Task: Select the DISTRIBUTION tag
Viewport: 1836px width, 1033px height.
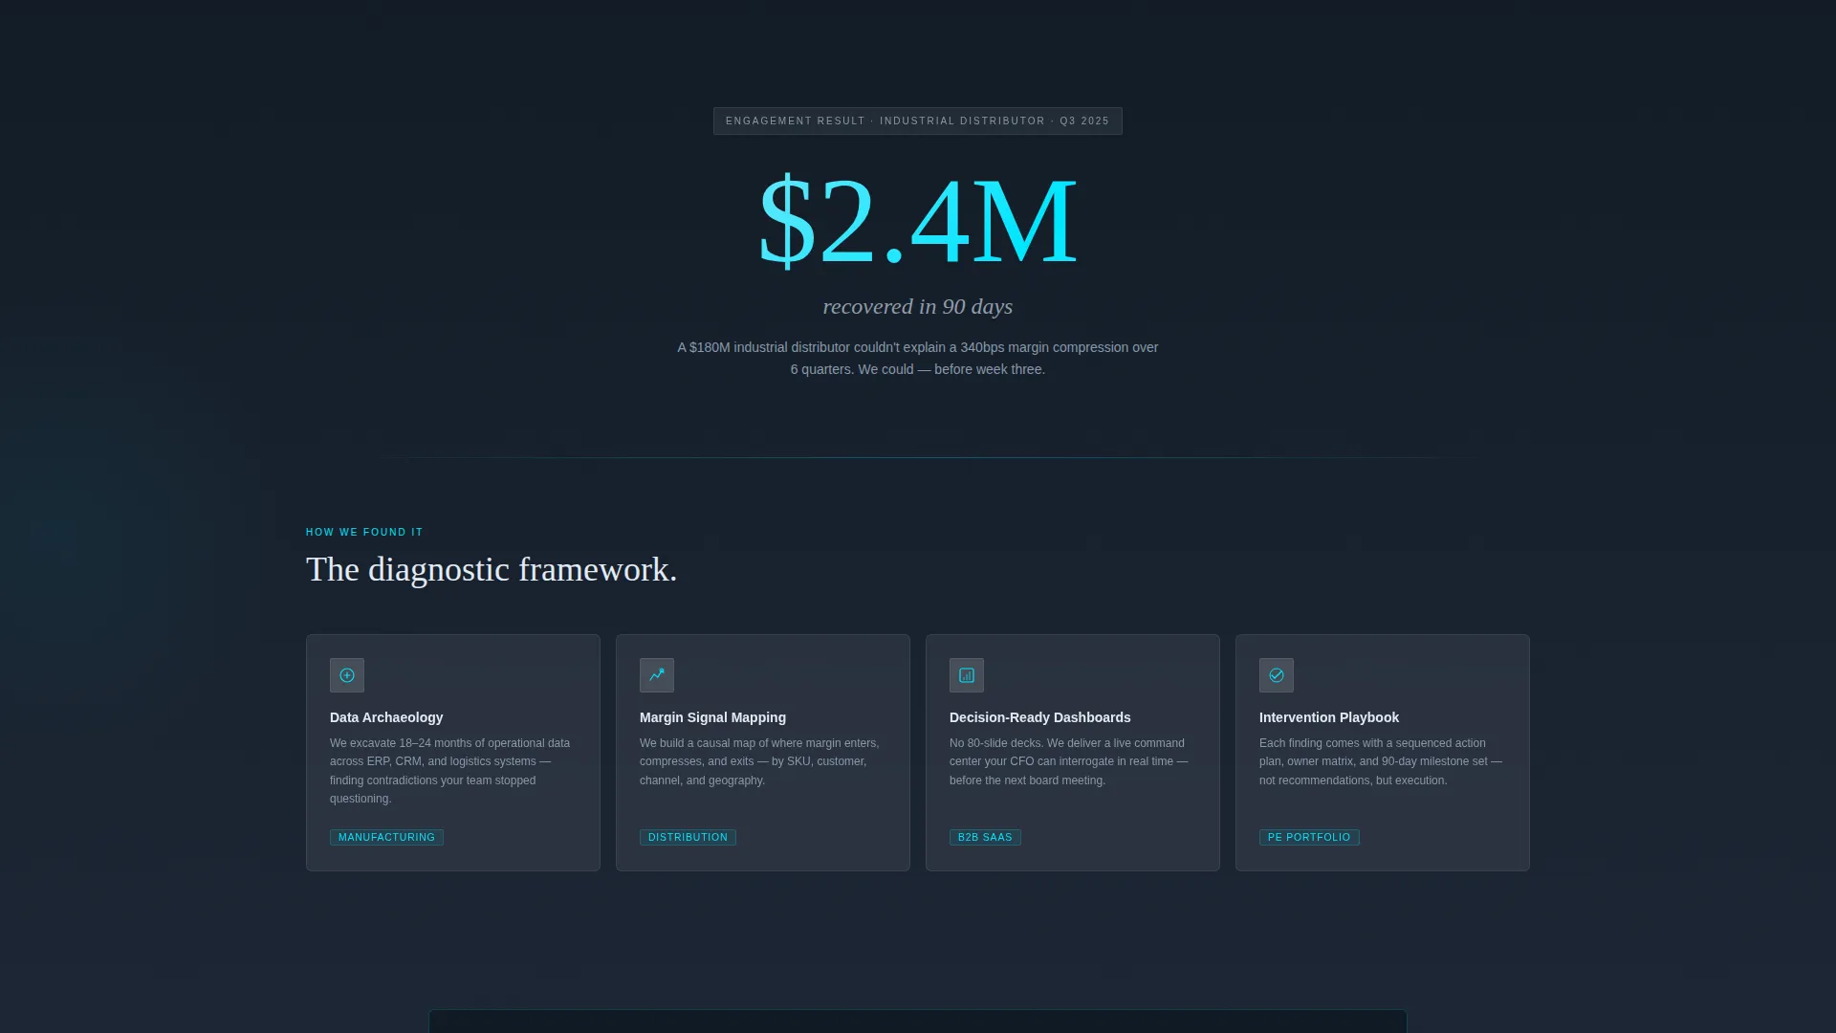Action: [688, 837]
